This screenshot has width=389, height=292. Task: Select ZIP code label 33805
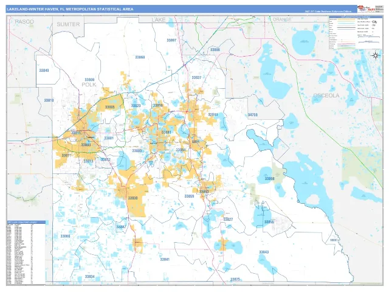click(109, 107)
